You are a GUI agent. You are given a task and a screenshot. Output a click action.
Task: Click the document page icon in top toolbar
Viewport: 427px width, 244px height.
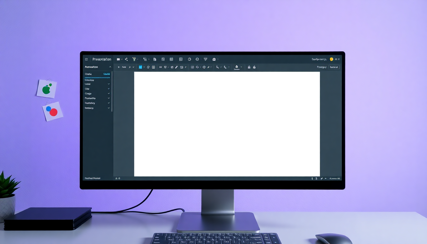coord(155,59)
